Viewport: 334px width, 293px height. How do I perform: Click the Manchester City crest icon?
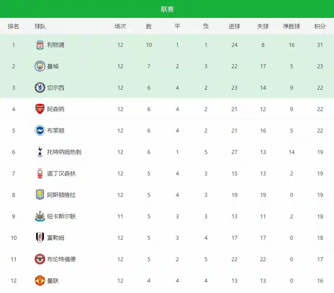40,66
